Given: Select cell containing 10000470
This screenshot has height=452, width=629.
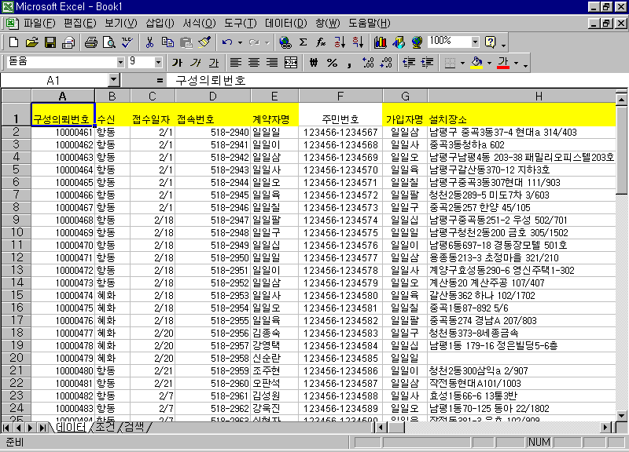Looking at the screenshot, I should 63,245.
